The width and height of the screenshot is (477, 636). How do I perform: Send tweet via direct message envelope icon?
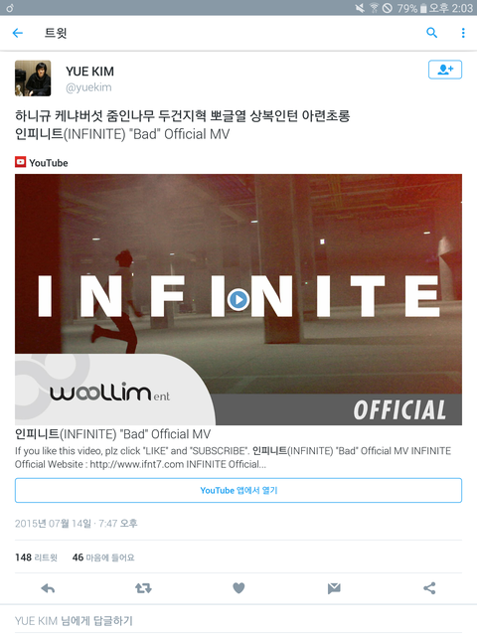point(334,588)
